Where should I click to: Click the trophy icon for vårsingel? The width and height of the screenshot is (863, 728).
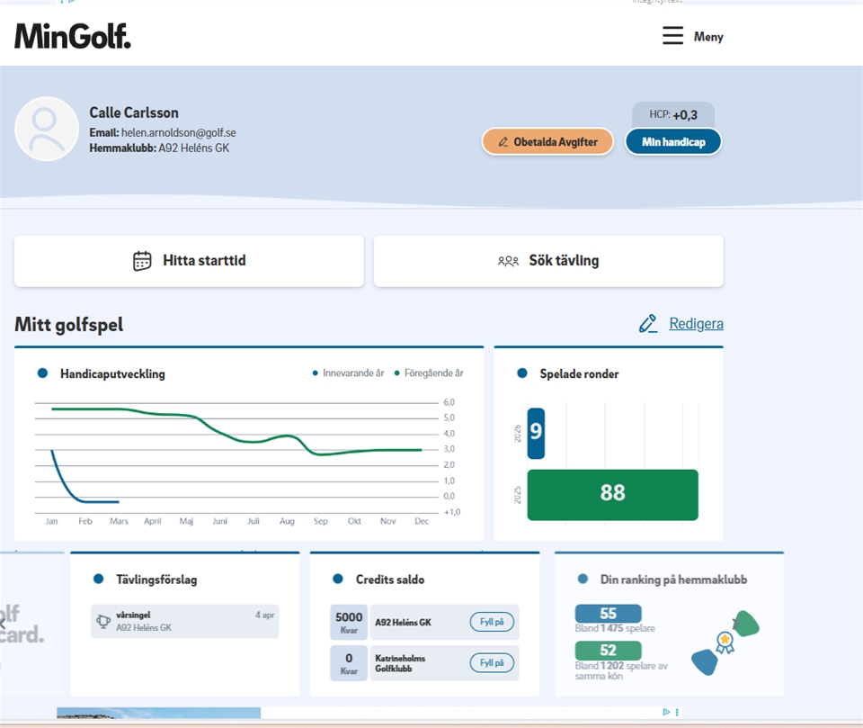[103, 621]
